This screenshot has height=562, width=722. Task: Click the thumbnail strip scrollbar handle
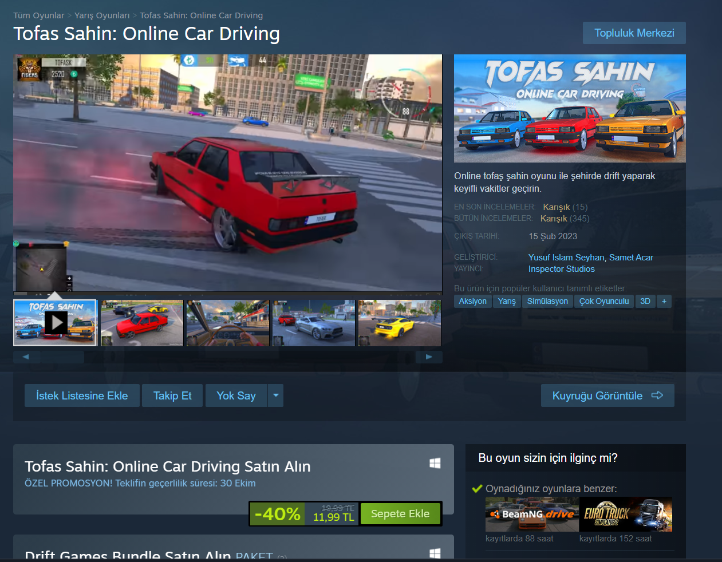[62, 357]
